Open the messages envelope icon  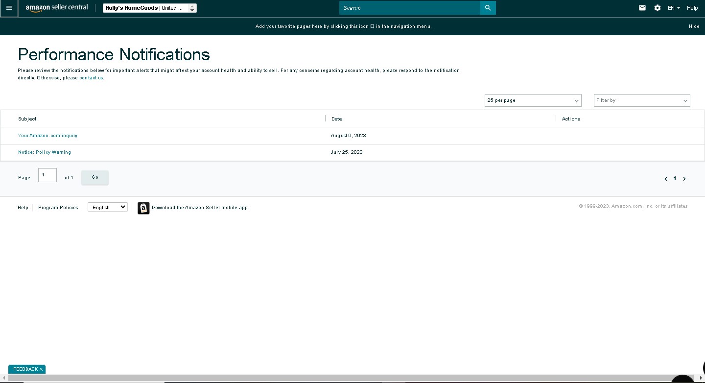(x=642, y=8)
